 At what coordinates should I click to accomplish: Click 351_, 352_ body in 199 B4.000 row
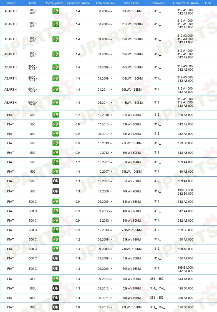click(x=158, y=288)
